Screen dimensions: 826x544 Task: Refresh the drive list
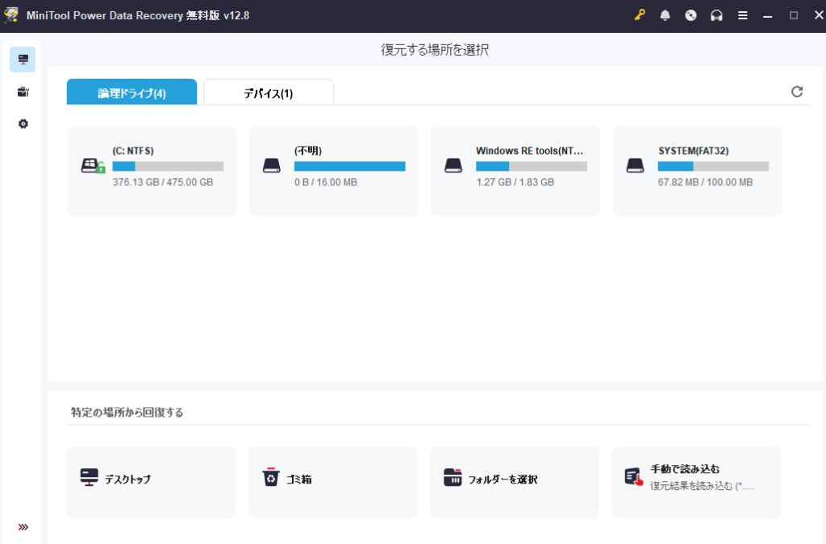797,91
